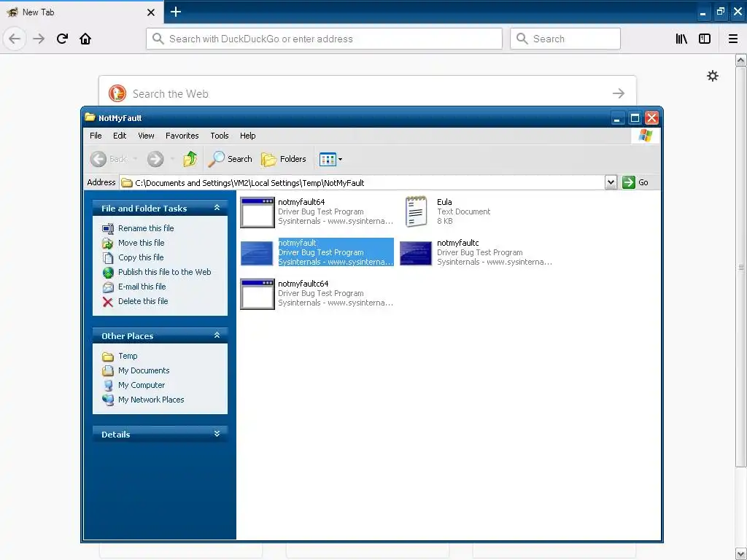Image resolution: width=747 pixels, height=560 pixels.
Task: Click the notmyfaultc64 file name
Action: click(x=303, y=284)
